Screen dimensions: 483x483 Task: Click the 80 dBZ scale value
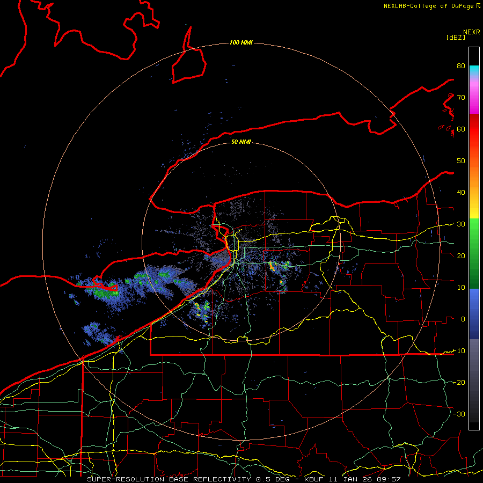(x=461, y=65)
